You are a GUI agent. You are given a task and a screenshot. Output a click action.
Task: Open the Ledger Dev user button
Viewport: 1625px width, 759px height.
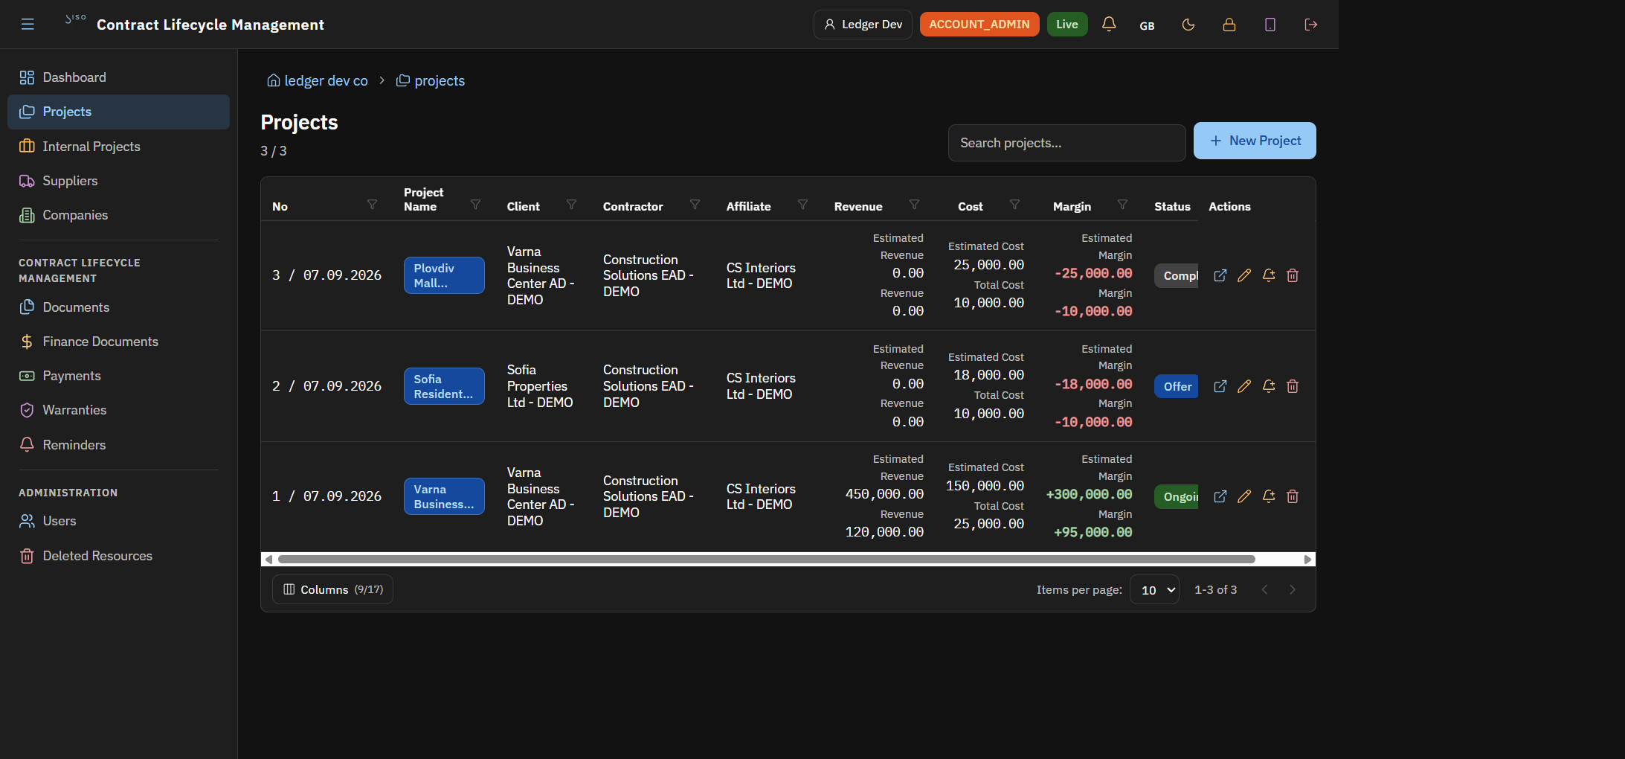863,25
